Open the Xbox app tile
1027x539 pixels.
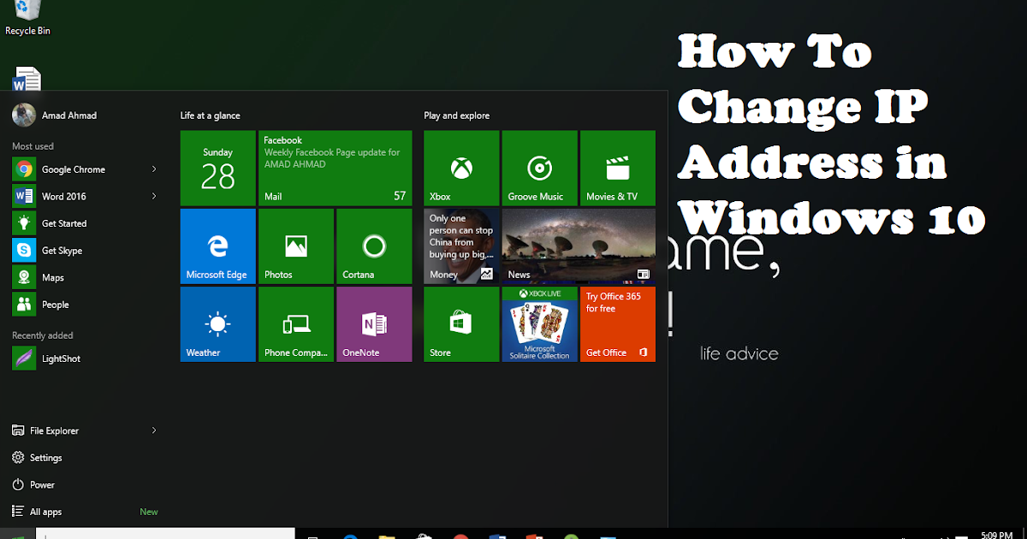pyautogui.click(x=460, y=168)
